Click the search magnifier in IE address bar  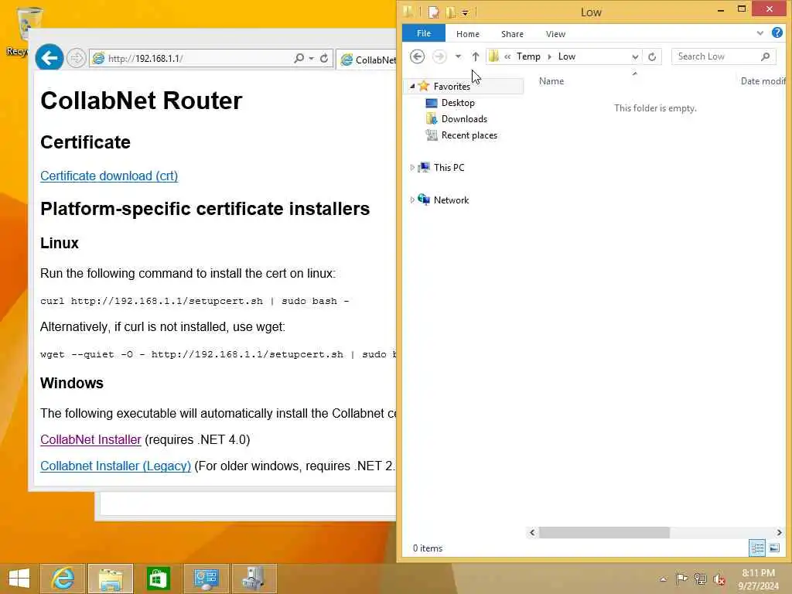(299, 58)
